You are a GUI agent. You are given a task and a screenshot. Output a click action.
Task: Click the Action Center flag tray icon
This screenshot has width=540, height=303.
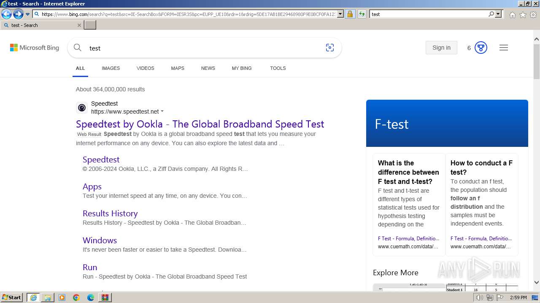(500, 298)
